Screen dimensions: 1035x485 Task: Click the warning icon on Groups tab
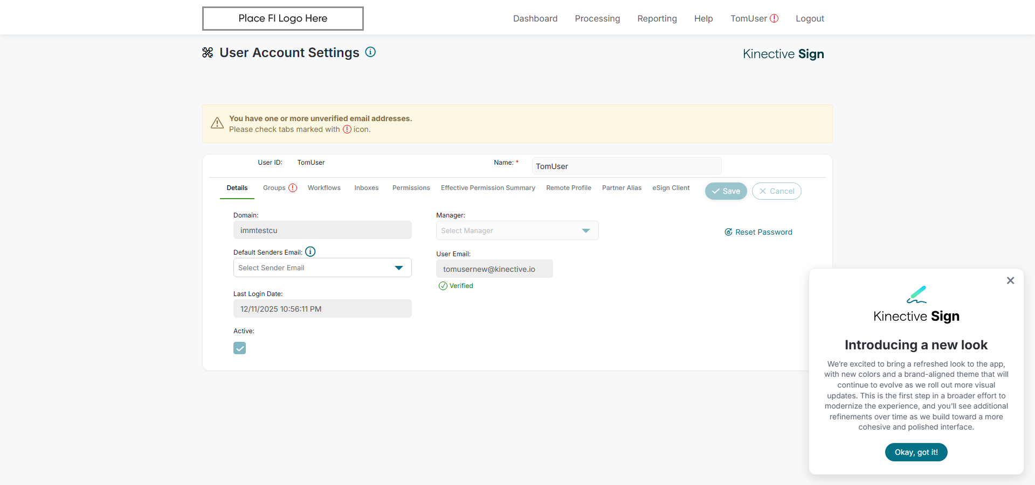(x=293, y=188)
